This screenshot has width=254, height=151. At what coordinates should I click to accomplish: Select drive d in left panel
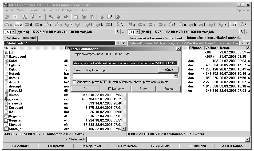(x=29, y=25)
